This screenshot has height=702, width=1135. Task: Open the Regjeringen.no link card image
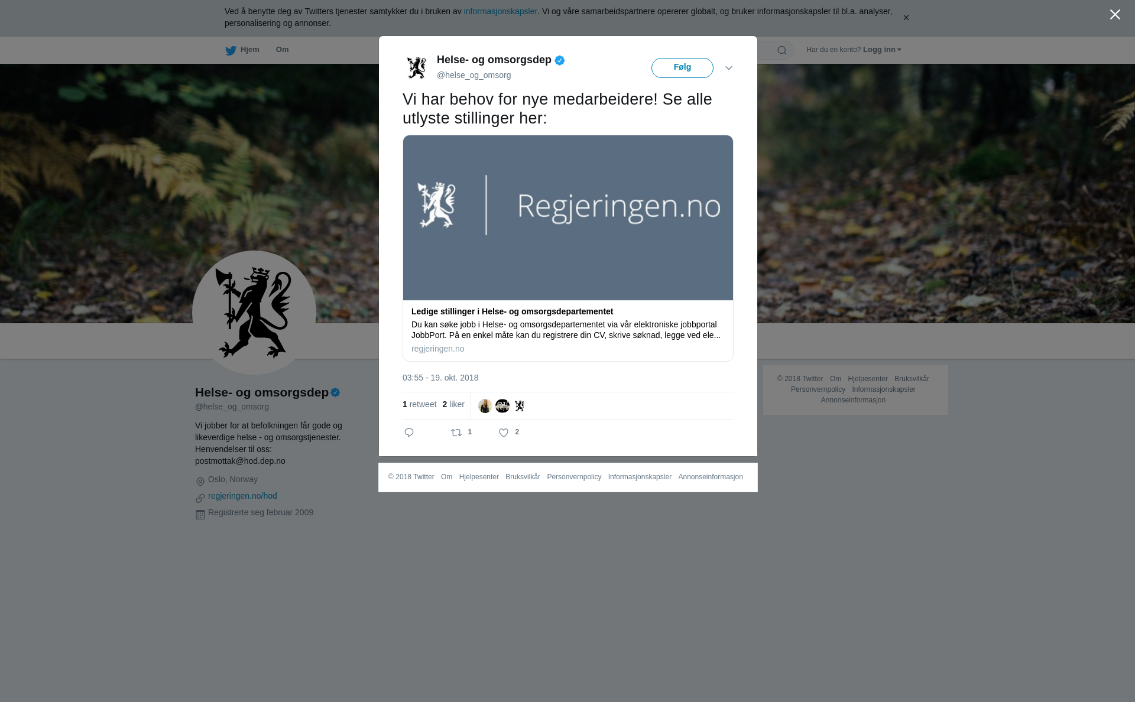568,217
